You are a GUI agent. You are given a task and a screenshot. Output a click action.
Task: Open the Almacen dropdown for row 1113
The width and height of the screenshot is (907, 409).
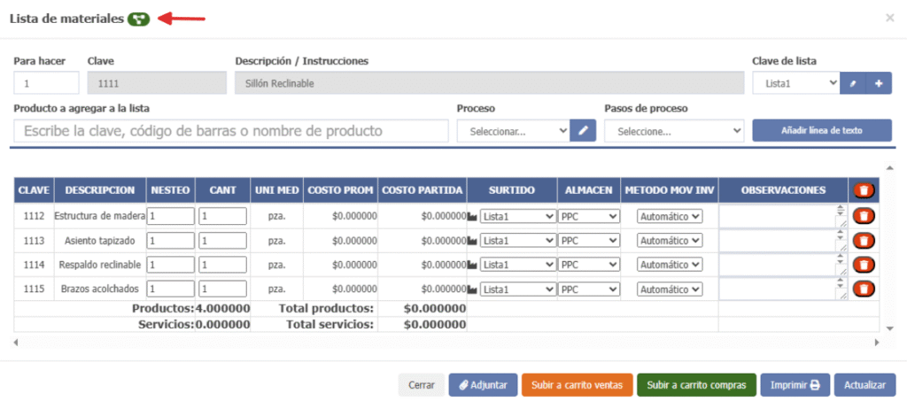[x=589, y=241]
